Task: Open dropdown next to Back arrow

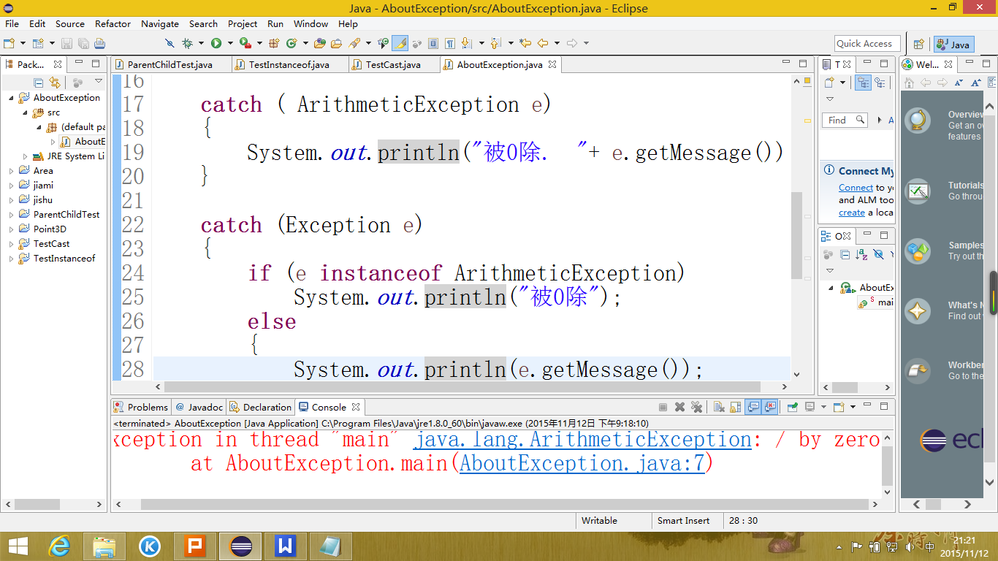Action: click(x=557, y=43)
